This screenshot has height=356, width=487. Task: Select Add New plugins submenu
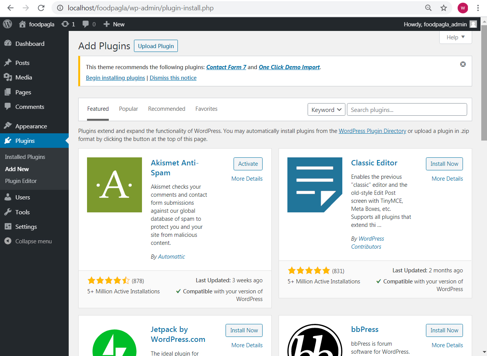[17, 169]
